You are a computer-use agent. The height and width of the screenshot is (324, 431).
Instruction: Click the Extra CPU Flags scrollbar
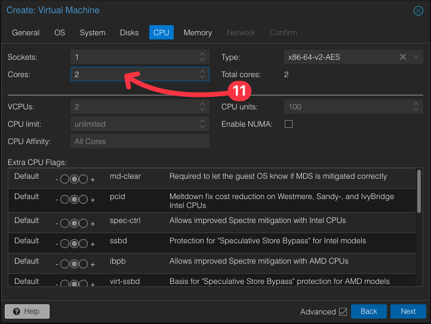coord(419,191)
